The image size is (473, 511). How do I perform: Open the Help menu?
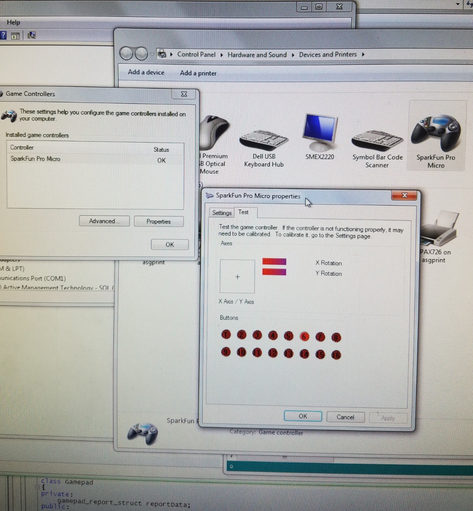click(13, 22)
